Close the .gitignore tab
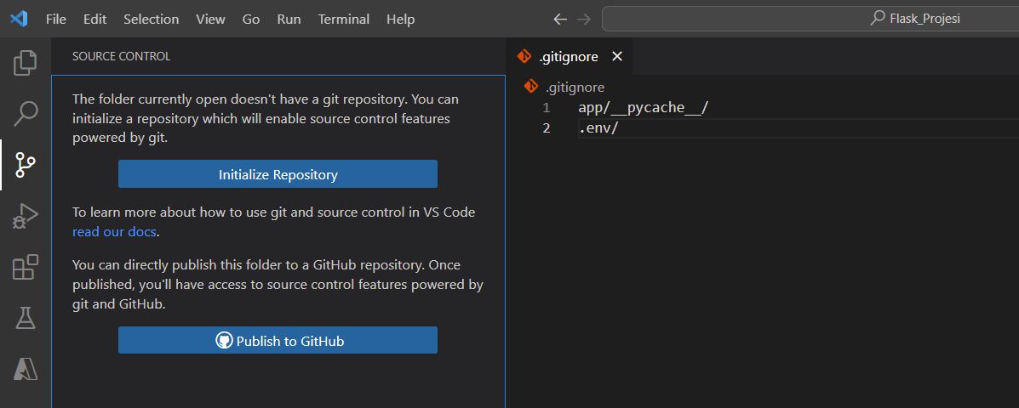This screenshot has height=408, width=1019. coord(617,57)
